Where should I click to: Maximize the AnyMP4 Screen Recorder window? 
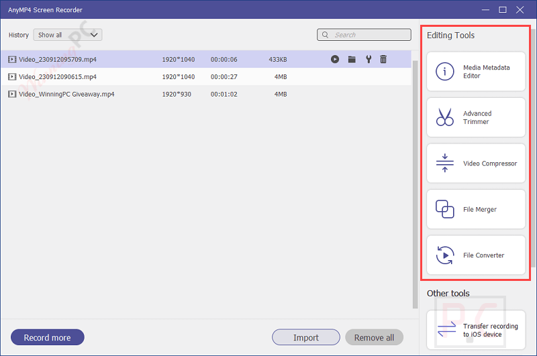click(x=502, y=10)
